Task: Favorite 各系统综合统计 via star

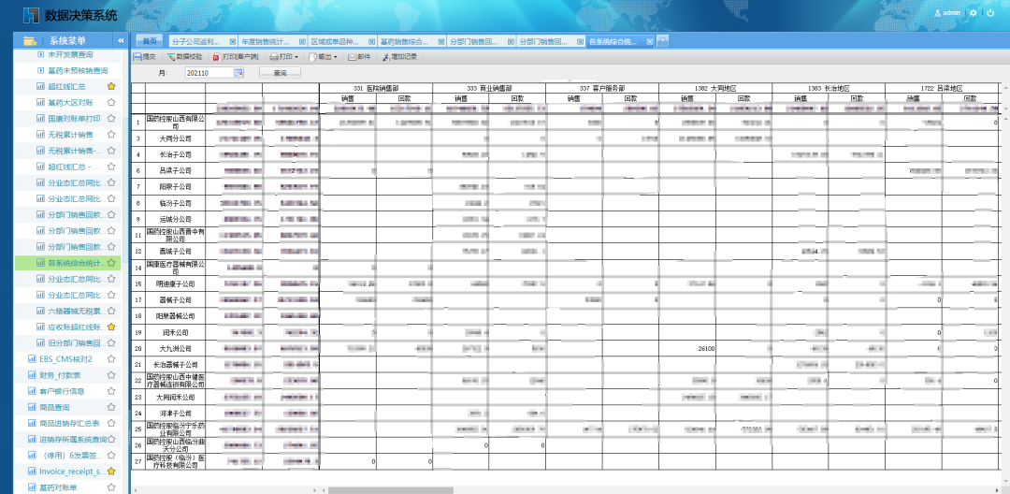Action: point(111,263)
